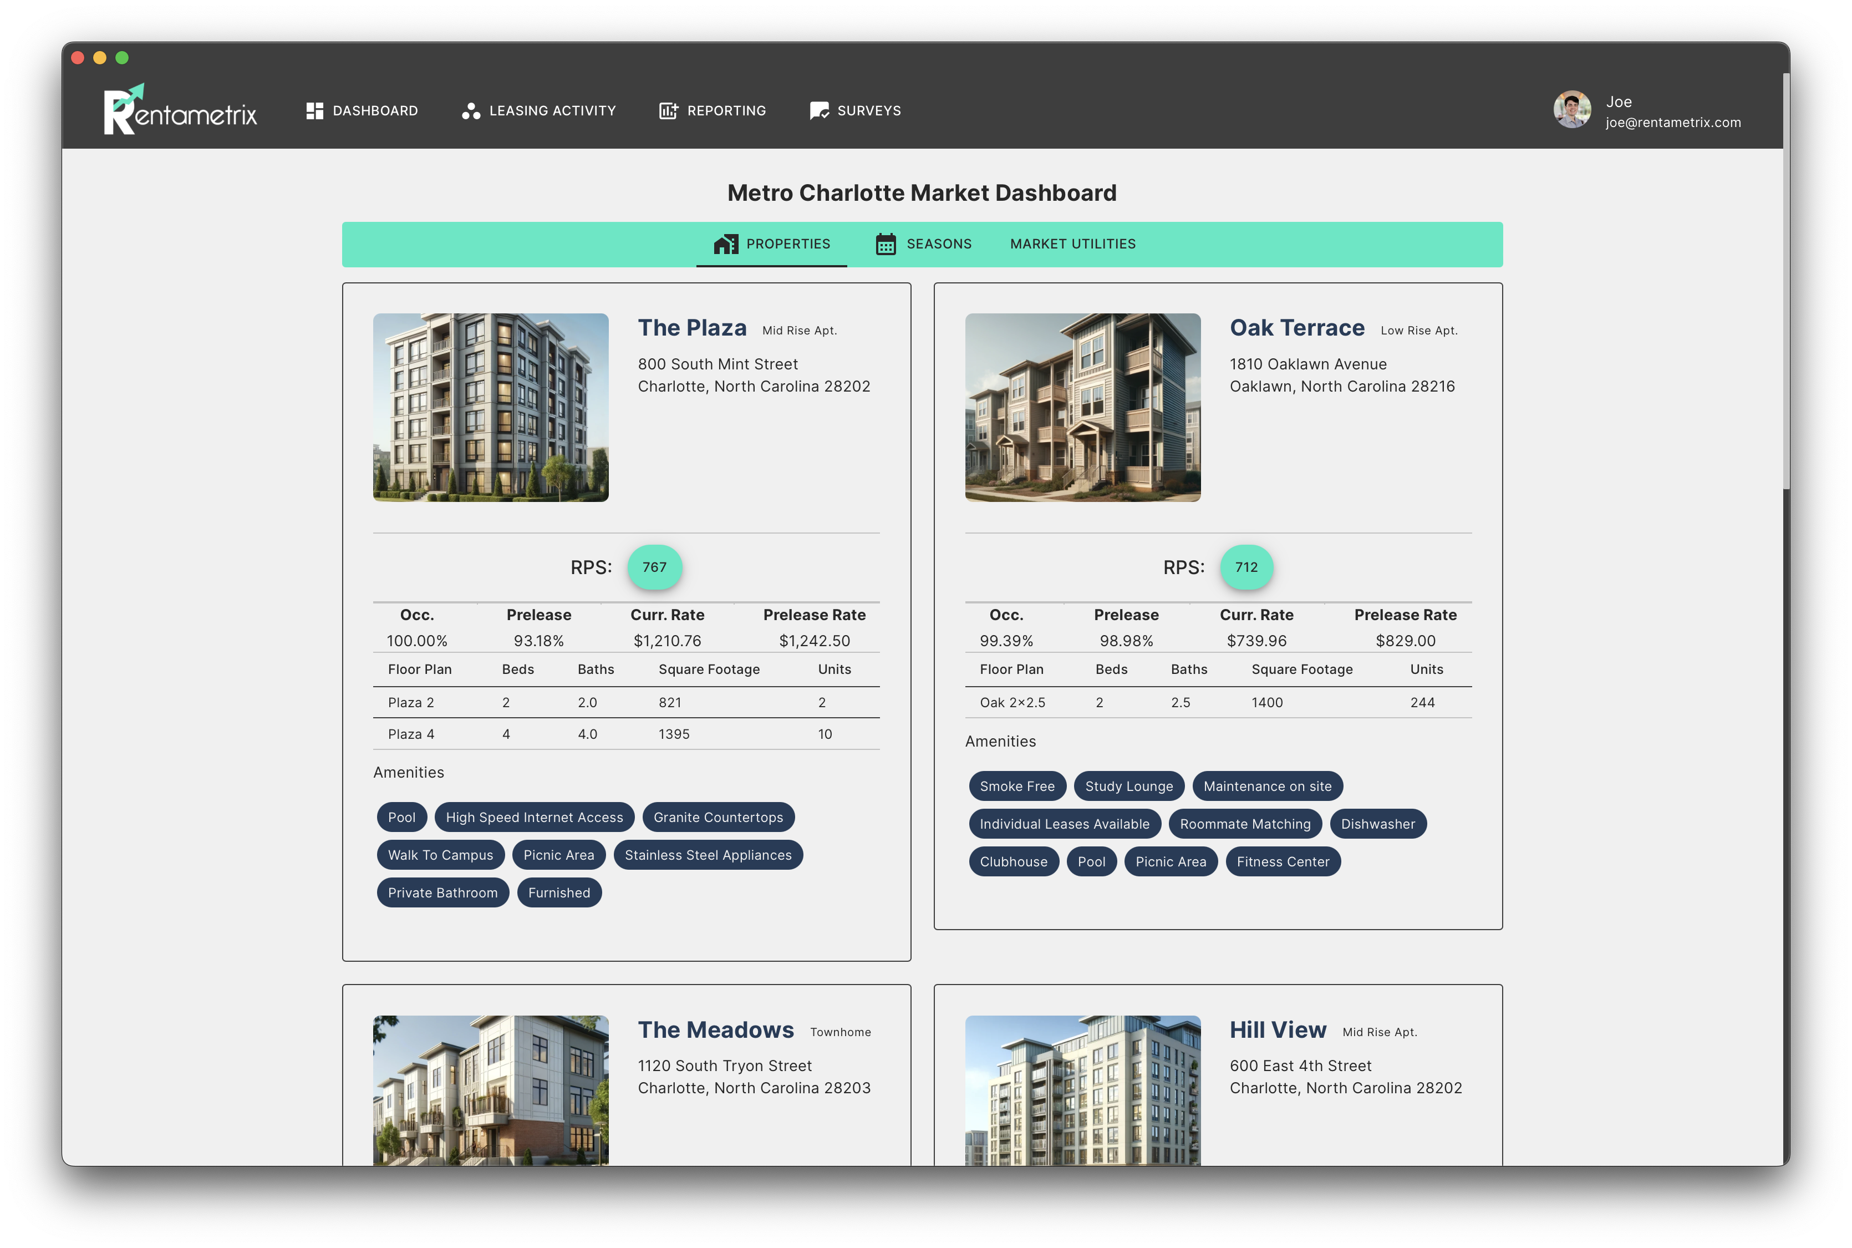
Task: Click the Leasing Activity people icon
Action: coord(471,110)
